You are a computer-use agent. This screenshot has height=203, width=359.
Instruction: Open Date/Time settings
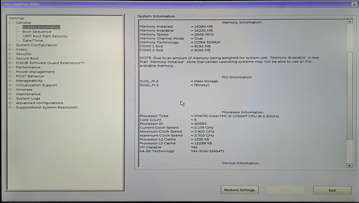[33, 41]
